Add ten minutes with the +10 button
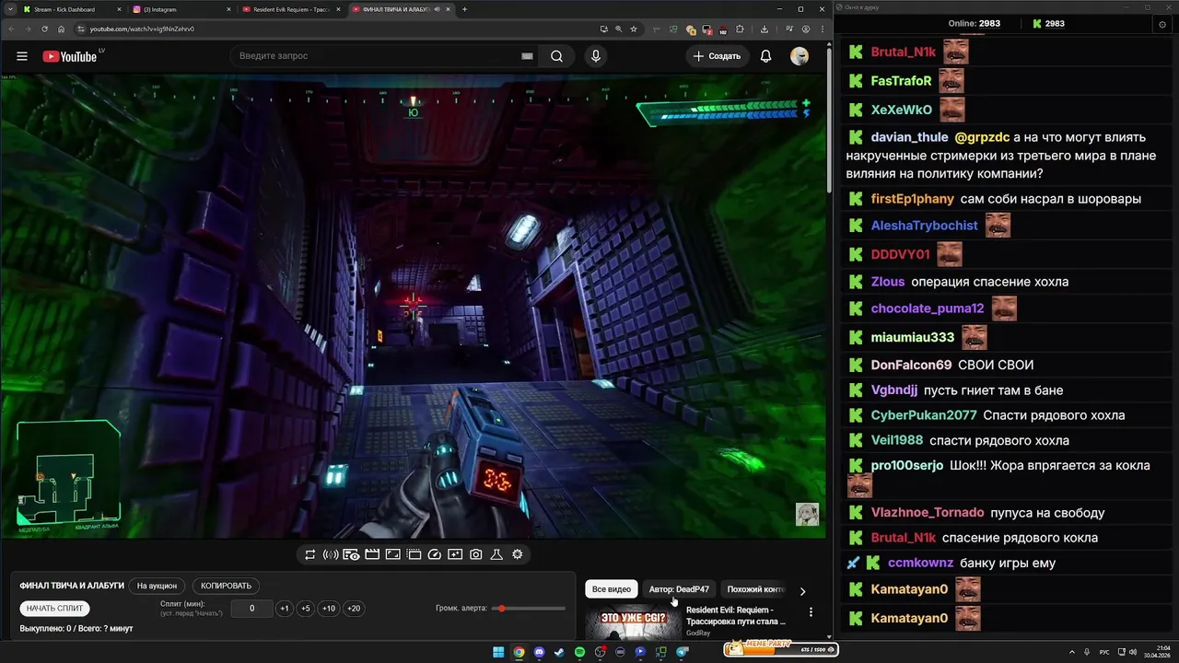 [329, 609]
